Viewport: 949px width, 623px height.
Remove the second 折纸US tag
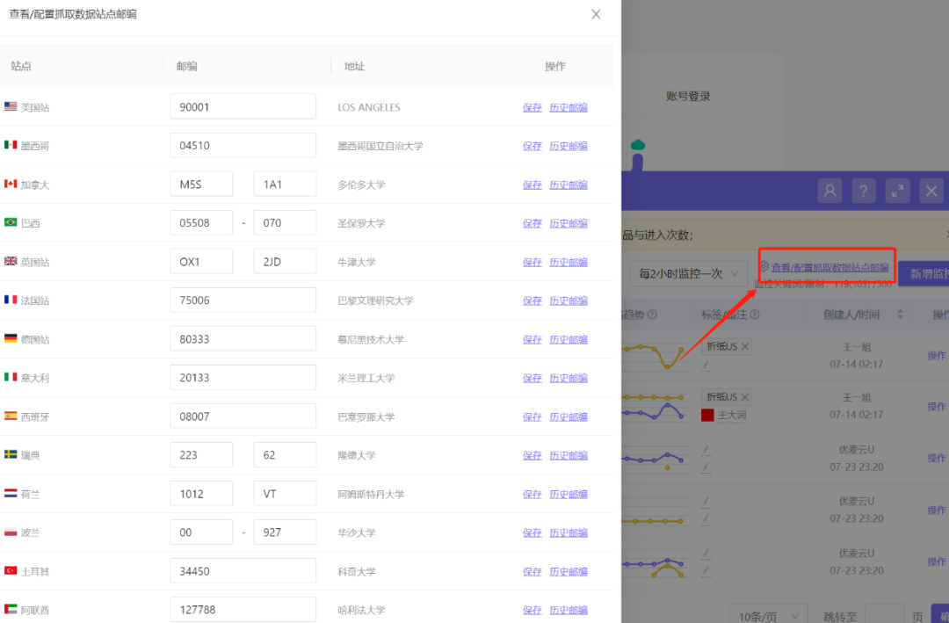(745, 397)
